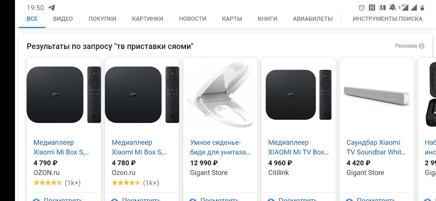Screen dimensions: 436x201
Task: Select the АВИАБИЛЕТЫ tab
Action: coord(313,19)
